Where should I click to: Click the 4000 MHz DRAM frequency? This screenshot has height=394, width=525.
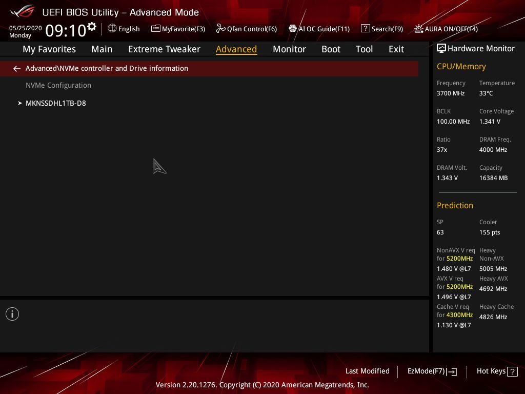pos(493,149)
